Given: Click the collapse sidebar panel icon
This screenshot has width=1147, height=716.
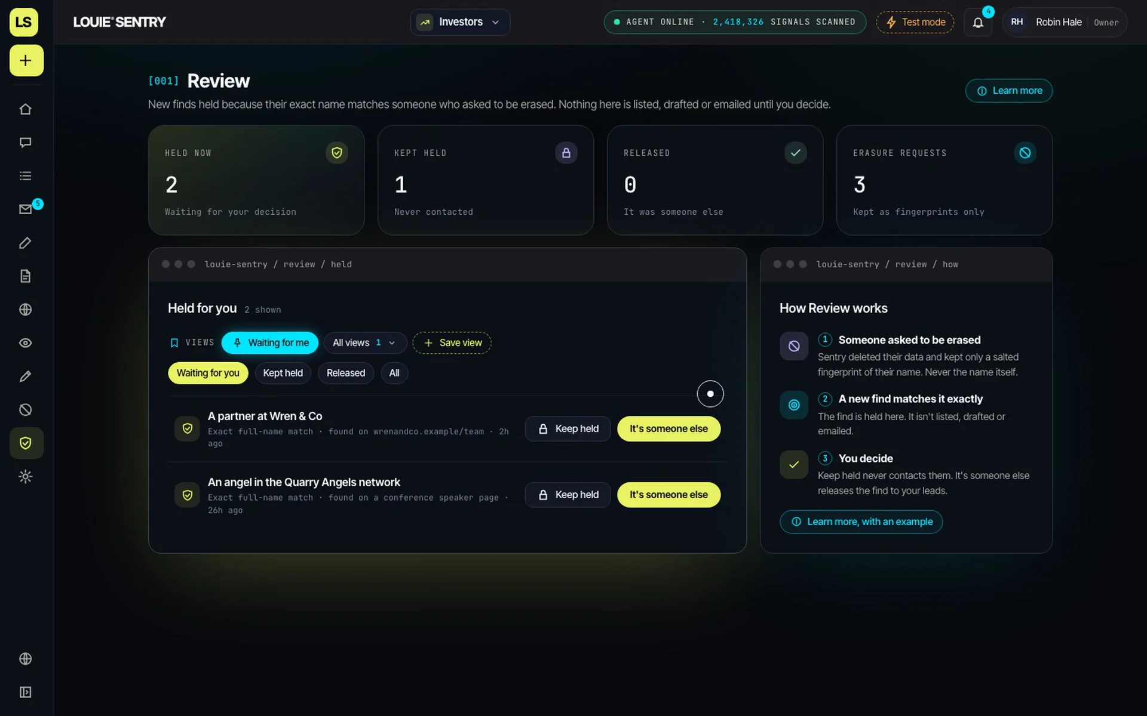Looking at the screenshot, I should pyautogui.click(x=25, y=692).
